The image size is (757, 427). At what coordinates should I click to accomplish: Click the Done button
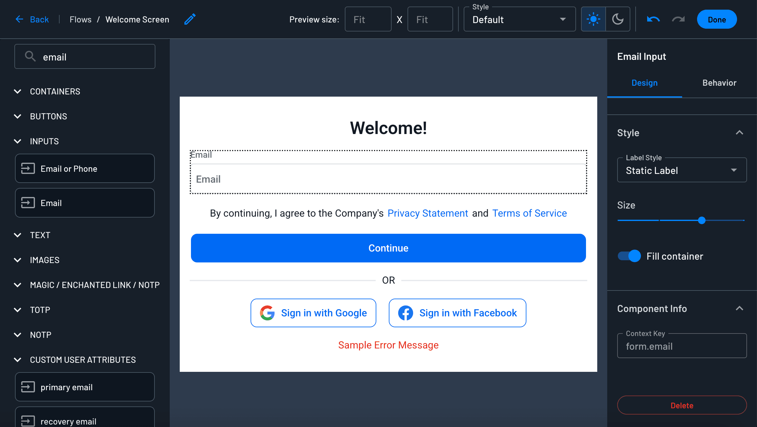716,19
